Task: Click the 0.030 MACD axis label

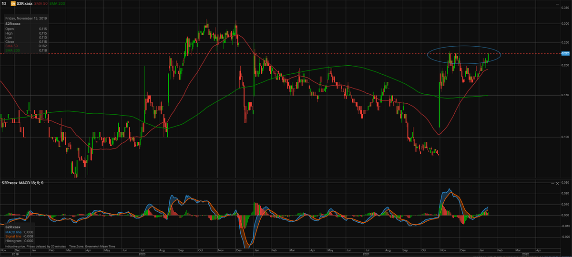Action: click(566, 182)
